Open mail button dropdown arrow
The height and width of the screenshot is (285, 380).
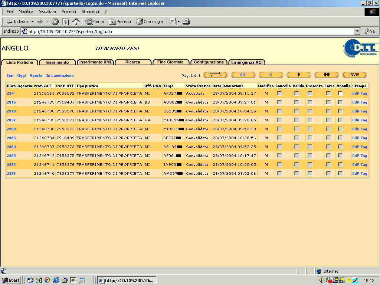coord(178,22)
